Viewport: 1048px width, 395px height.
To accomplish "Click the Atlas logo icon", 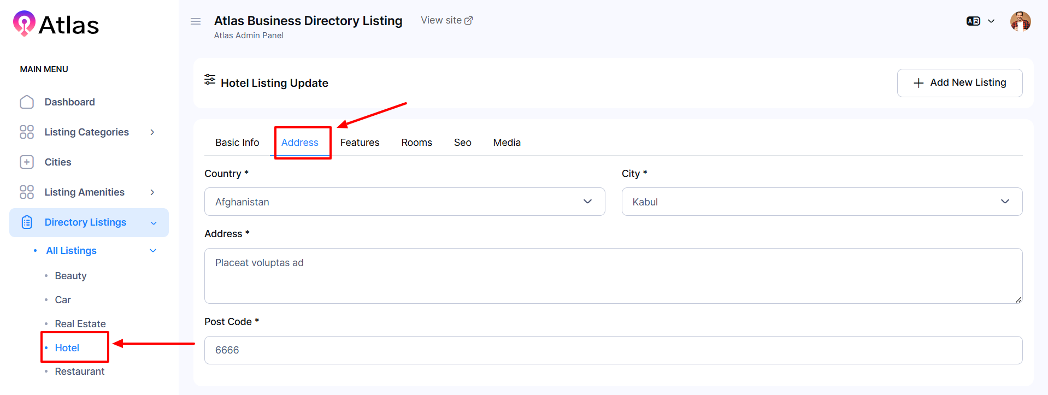I will (24, 23).
